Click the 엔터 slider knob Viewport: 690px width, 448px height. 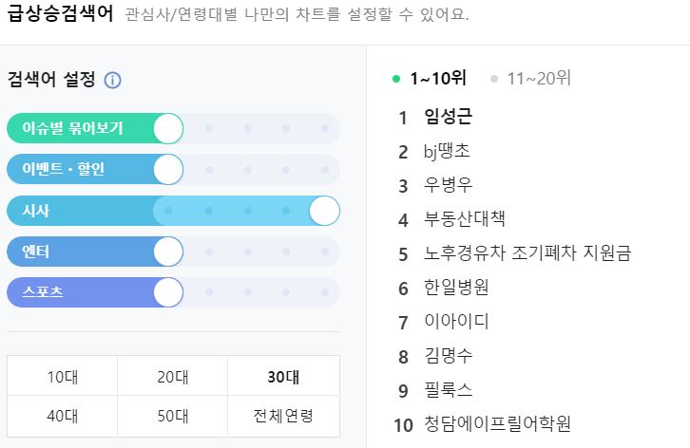[x=168, y=252]
